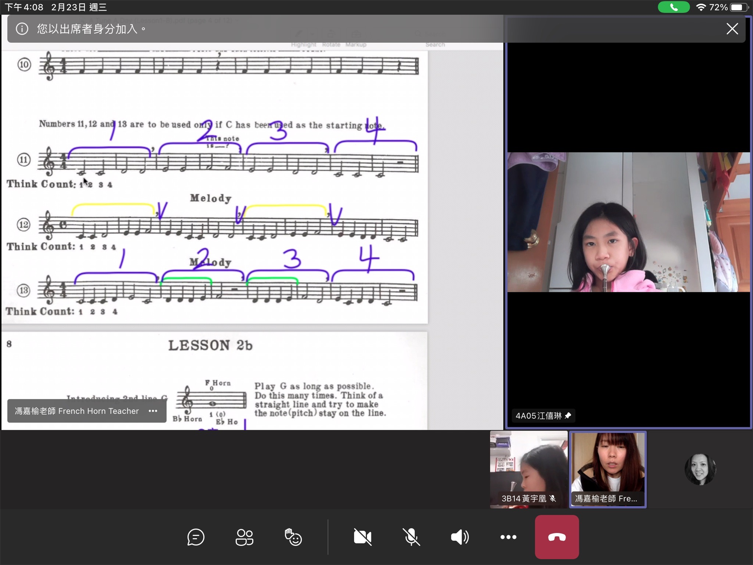
Task: Tap the Wi-Fi status icon
Action: (701, 7)
